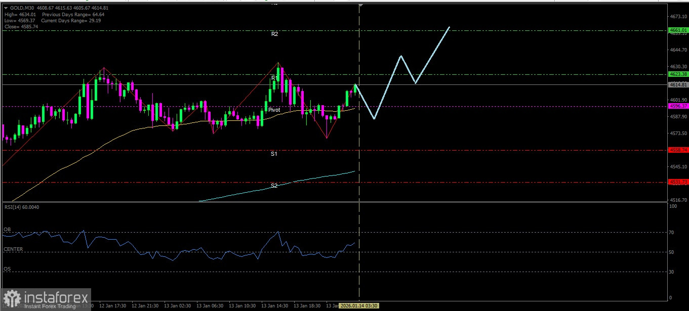This screenshot has height=311, width=689.
Task: Select the green 4623.38 price tag
Action: [x=678, y=74]
